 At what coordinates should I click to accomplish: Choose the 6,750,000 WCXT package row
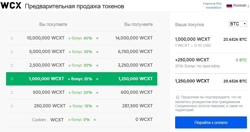pyautogui.click(x=136, y=52)
